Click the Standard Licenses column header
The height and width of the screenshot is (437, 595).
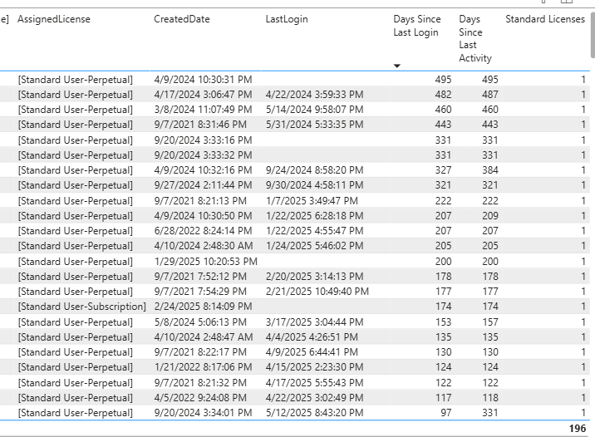tap(545, 19)
